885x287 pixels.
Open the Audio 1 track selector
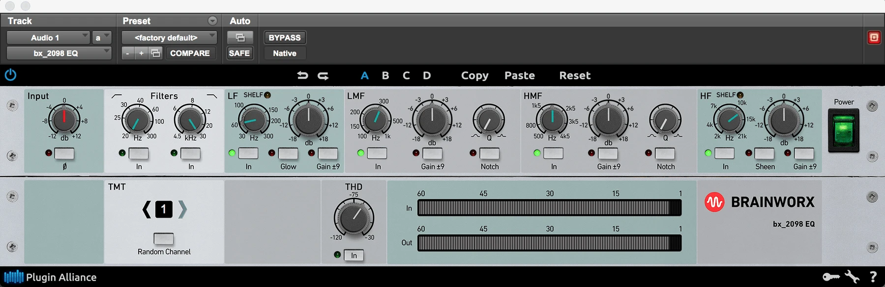pyautogui.click(x=48, y=38)
